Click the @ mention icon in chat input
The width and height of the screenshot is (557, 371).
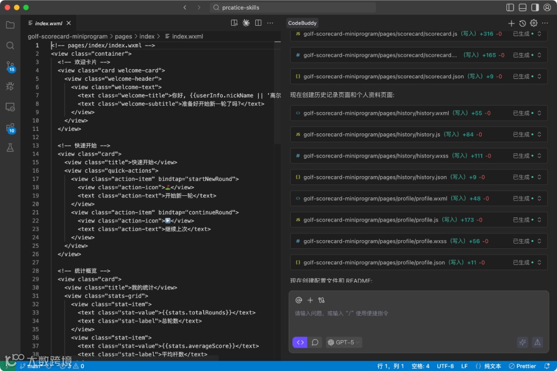click(x=299, y=300)
